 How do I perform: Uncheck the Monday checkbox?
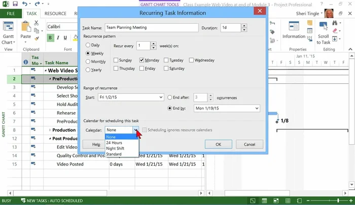point(141,60)
